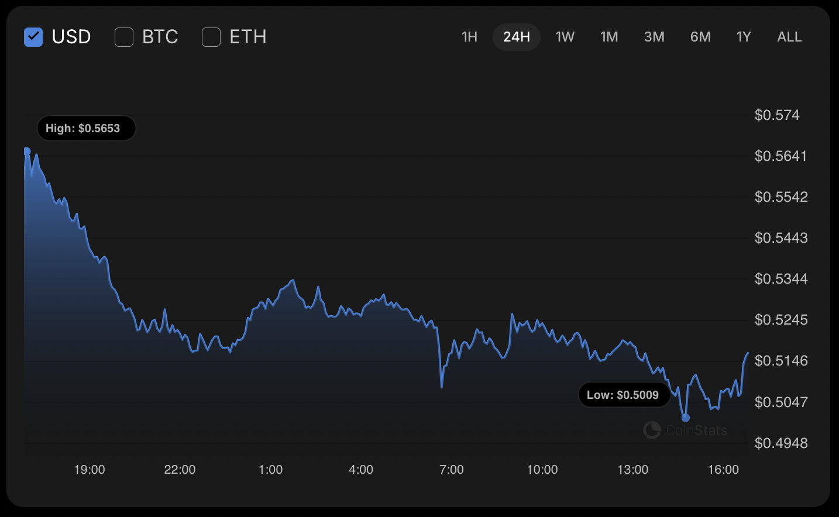The image size is (839, 517).
Task: Show the 1W chart range
Action: (565, 37)
